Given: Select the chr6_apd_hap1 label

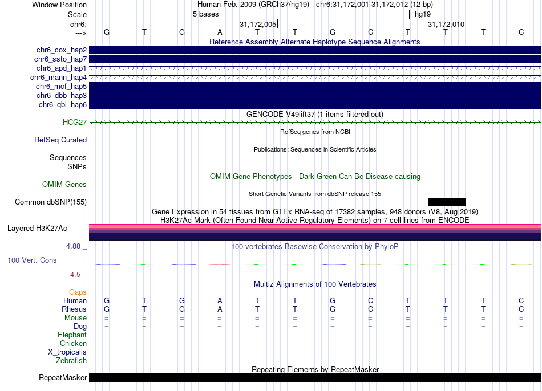Looking at the screenshot, I should [62, 68].
